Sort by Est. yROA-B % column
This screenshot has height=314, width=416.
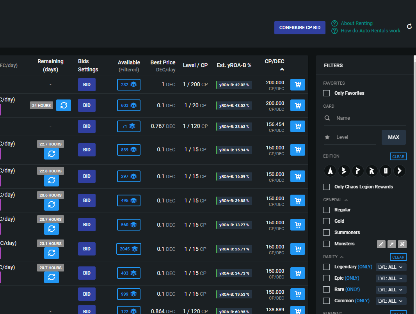[234, 65]
